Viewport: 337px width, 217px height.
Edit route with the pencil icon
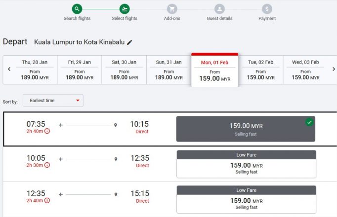(129, 42)
